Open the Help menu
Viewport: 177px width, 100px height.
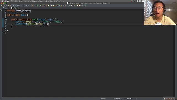tap(62, 1)
